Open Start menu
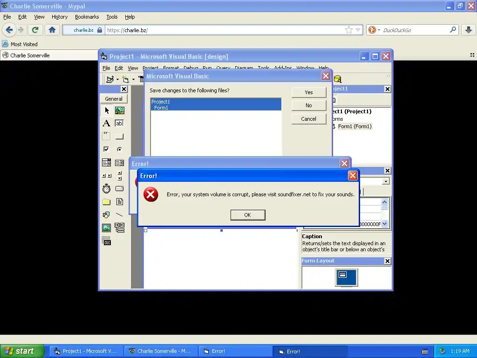This screenshot has width=477, height=358. tap(22, 351)
